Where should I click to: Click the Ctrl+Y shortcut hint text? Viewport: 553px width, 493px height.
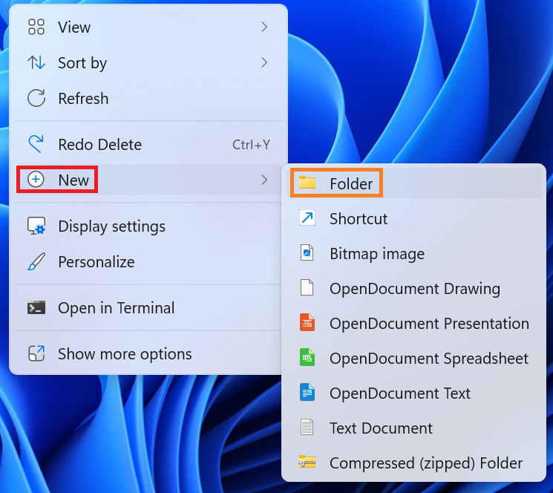click(x=251, y=145)
